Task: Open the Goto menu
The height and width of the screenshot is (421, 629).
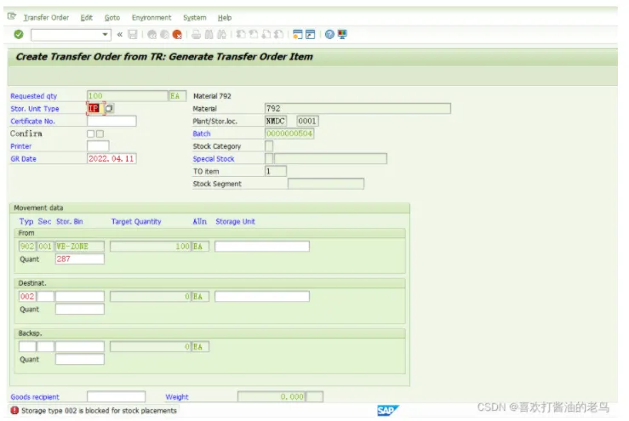Action: pyautogui.click(x=112, y=18)
